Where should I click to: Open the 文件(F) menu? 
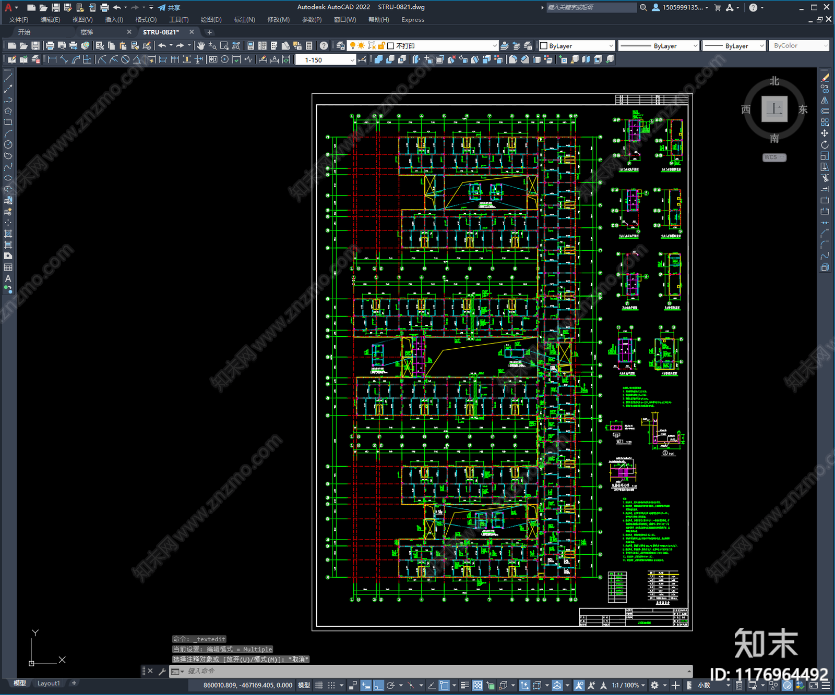[x=19, y=20]
